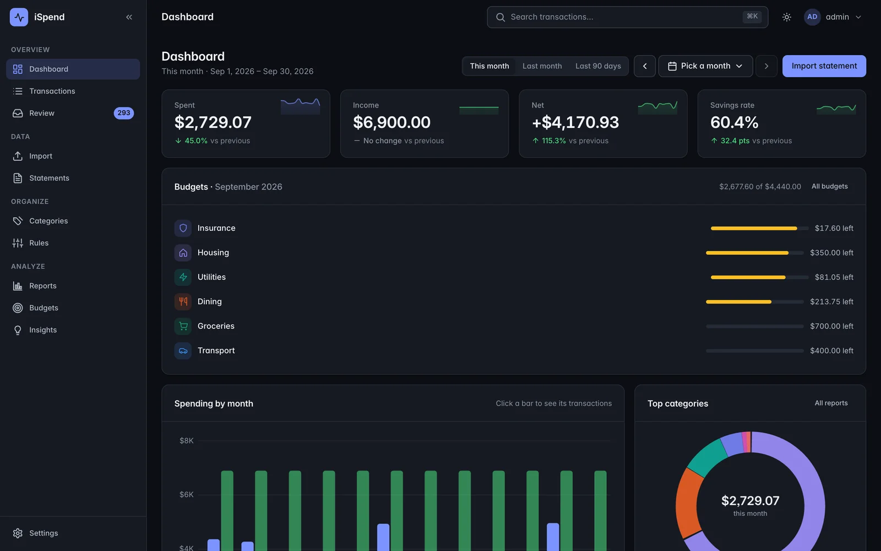The height and width of the screenshot is (551, 881).
Task: Click the Insurance budget progress bar
Action: pos(760,228)
